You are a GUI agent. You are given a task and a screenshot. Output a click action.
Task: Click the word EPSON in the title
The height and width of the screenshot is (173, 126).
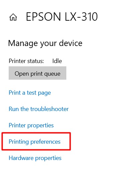(43, 17)
